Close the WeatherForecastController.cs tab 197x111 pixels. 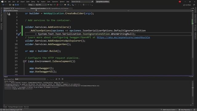coord(50,8)
